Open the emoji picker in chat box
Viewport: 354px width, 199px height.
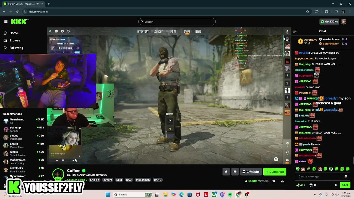point(346,176)
